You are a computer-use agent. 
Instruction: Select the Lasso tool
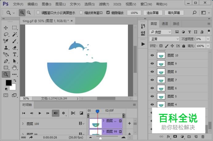click(6, 34)
